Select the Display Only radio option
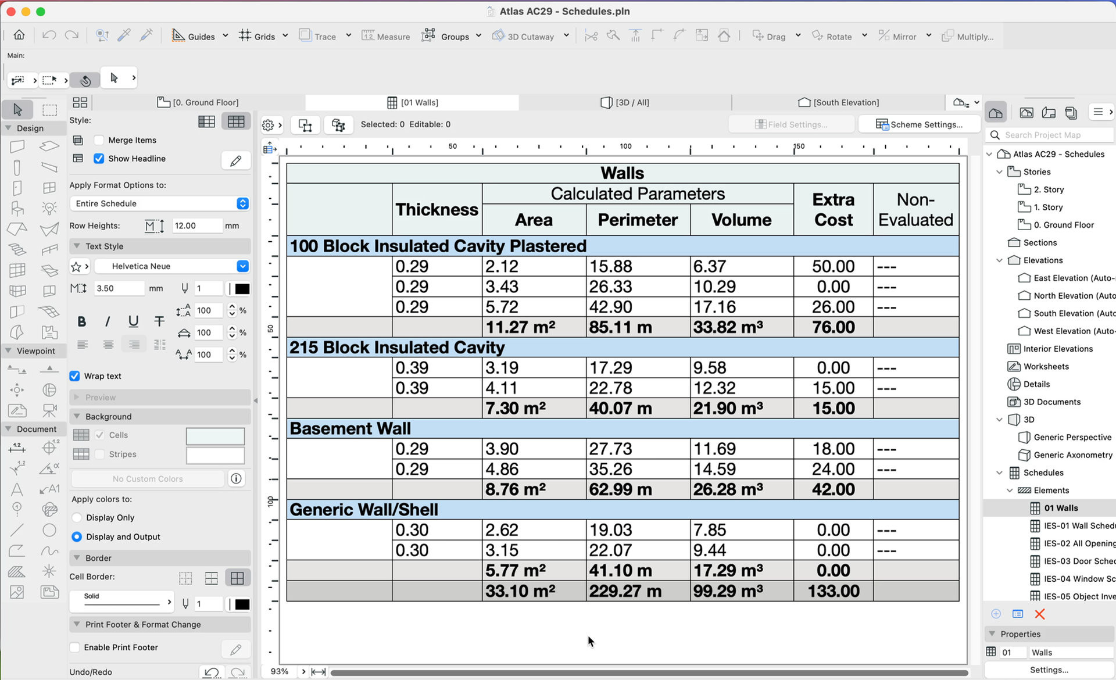The height and width of the screenshot is (680, 1116). [77, 517]
